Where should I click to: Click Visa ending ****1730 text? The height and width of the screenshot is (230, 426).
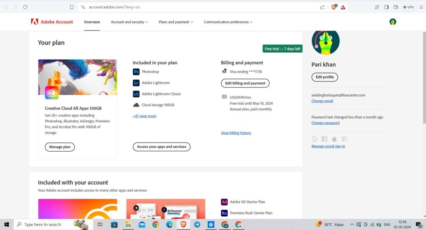[x=246, y=72]
